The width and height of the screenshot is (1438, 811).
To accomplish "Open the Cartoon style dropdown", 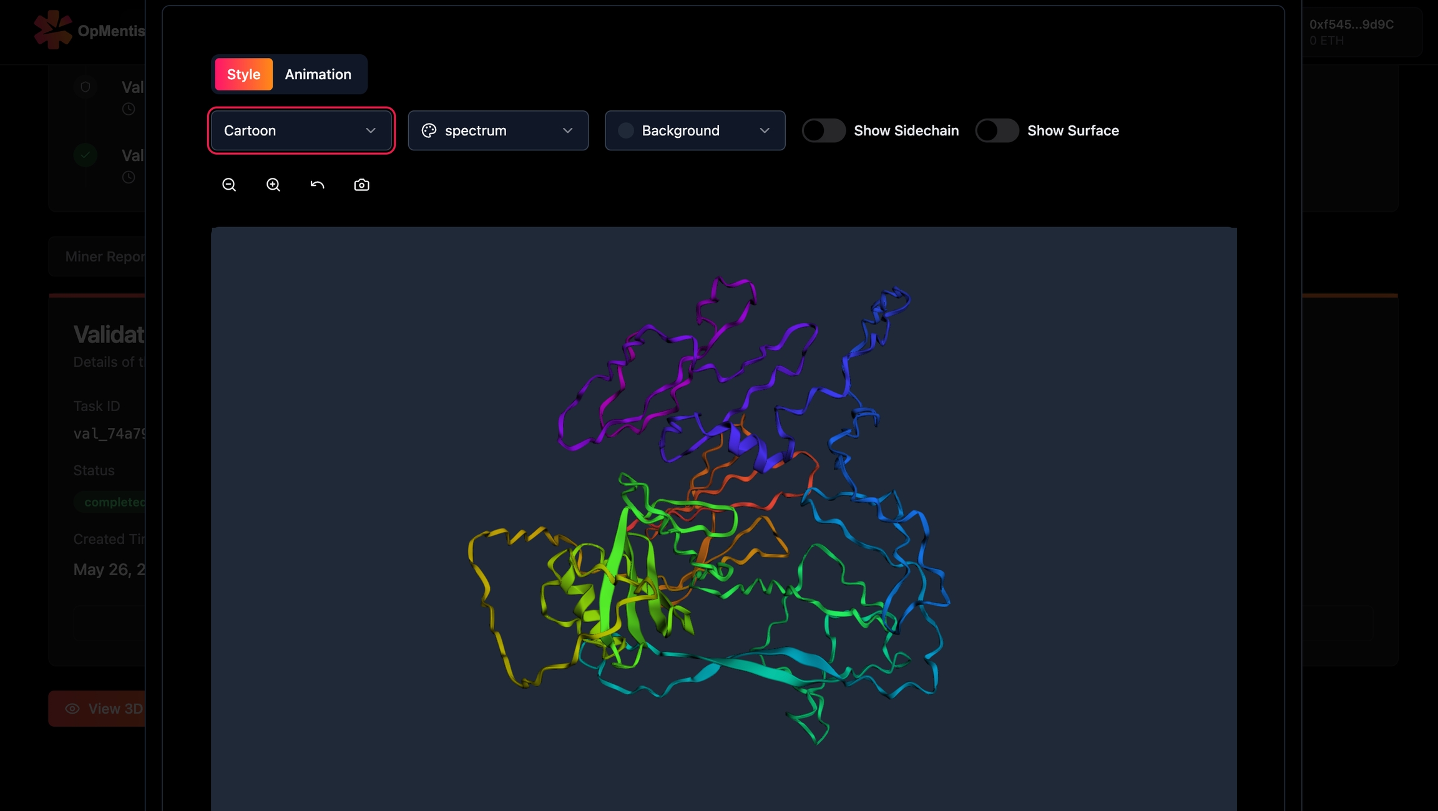I will [x=301, y=130].
